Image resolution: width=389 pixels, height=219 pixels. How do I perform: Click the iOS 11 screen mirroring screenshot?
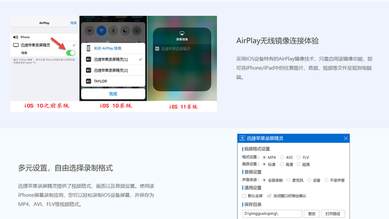182,58
